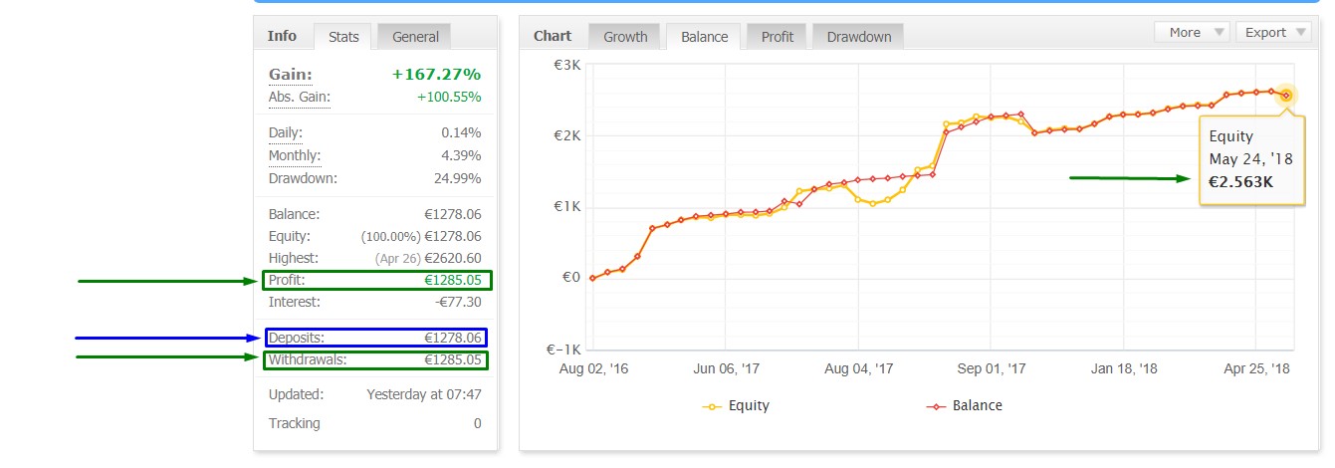The width and height of the screenshot is (1335, 468).
Task: Click the 'Sep 01, '17' axis label
Action: [x=993, y=369]
